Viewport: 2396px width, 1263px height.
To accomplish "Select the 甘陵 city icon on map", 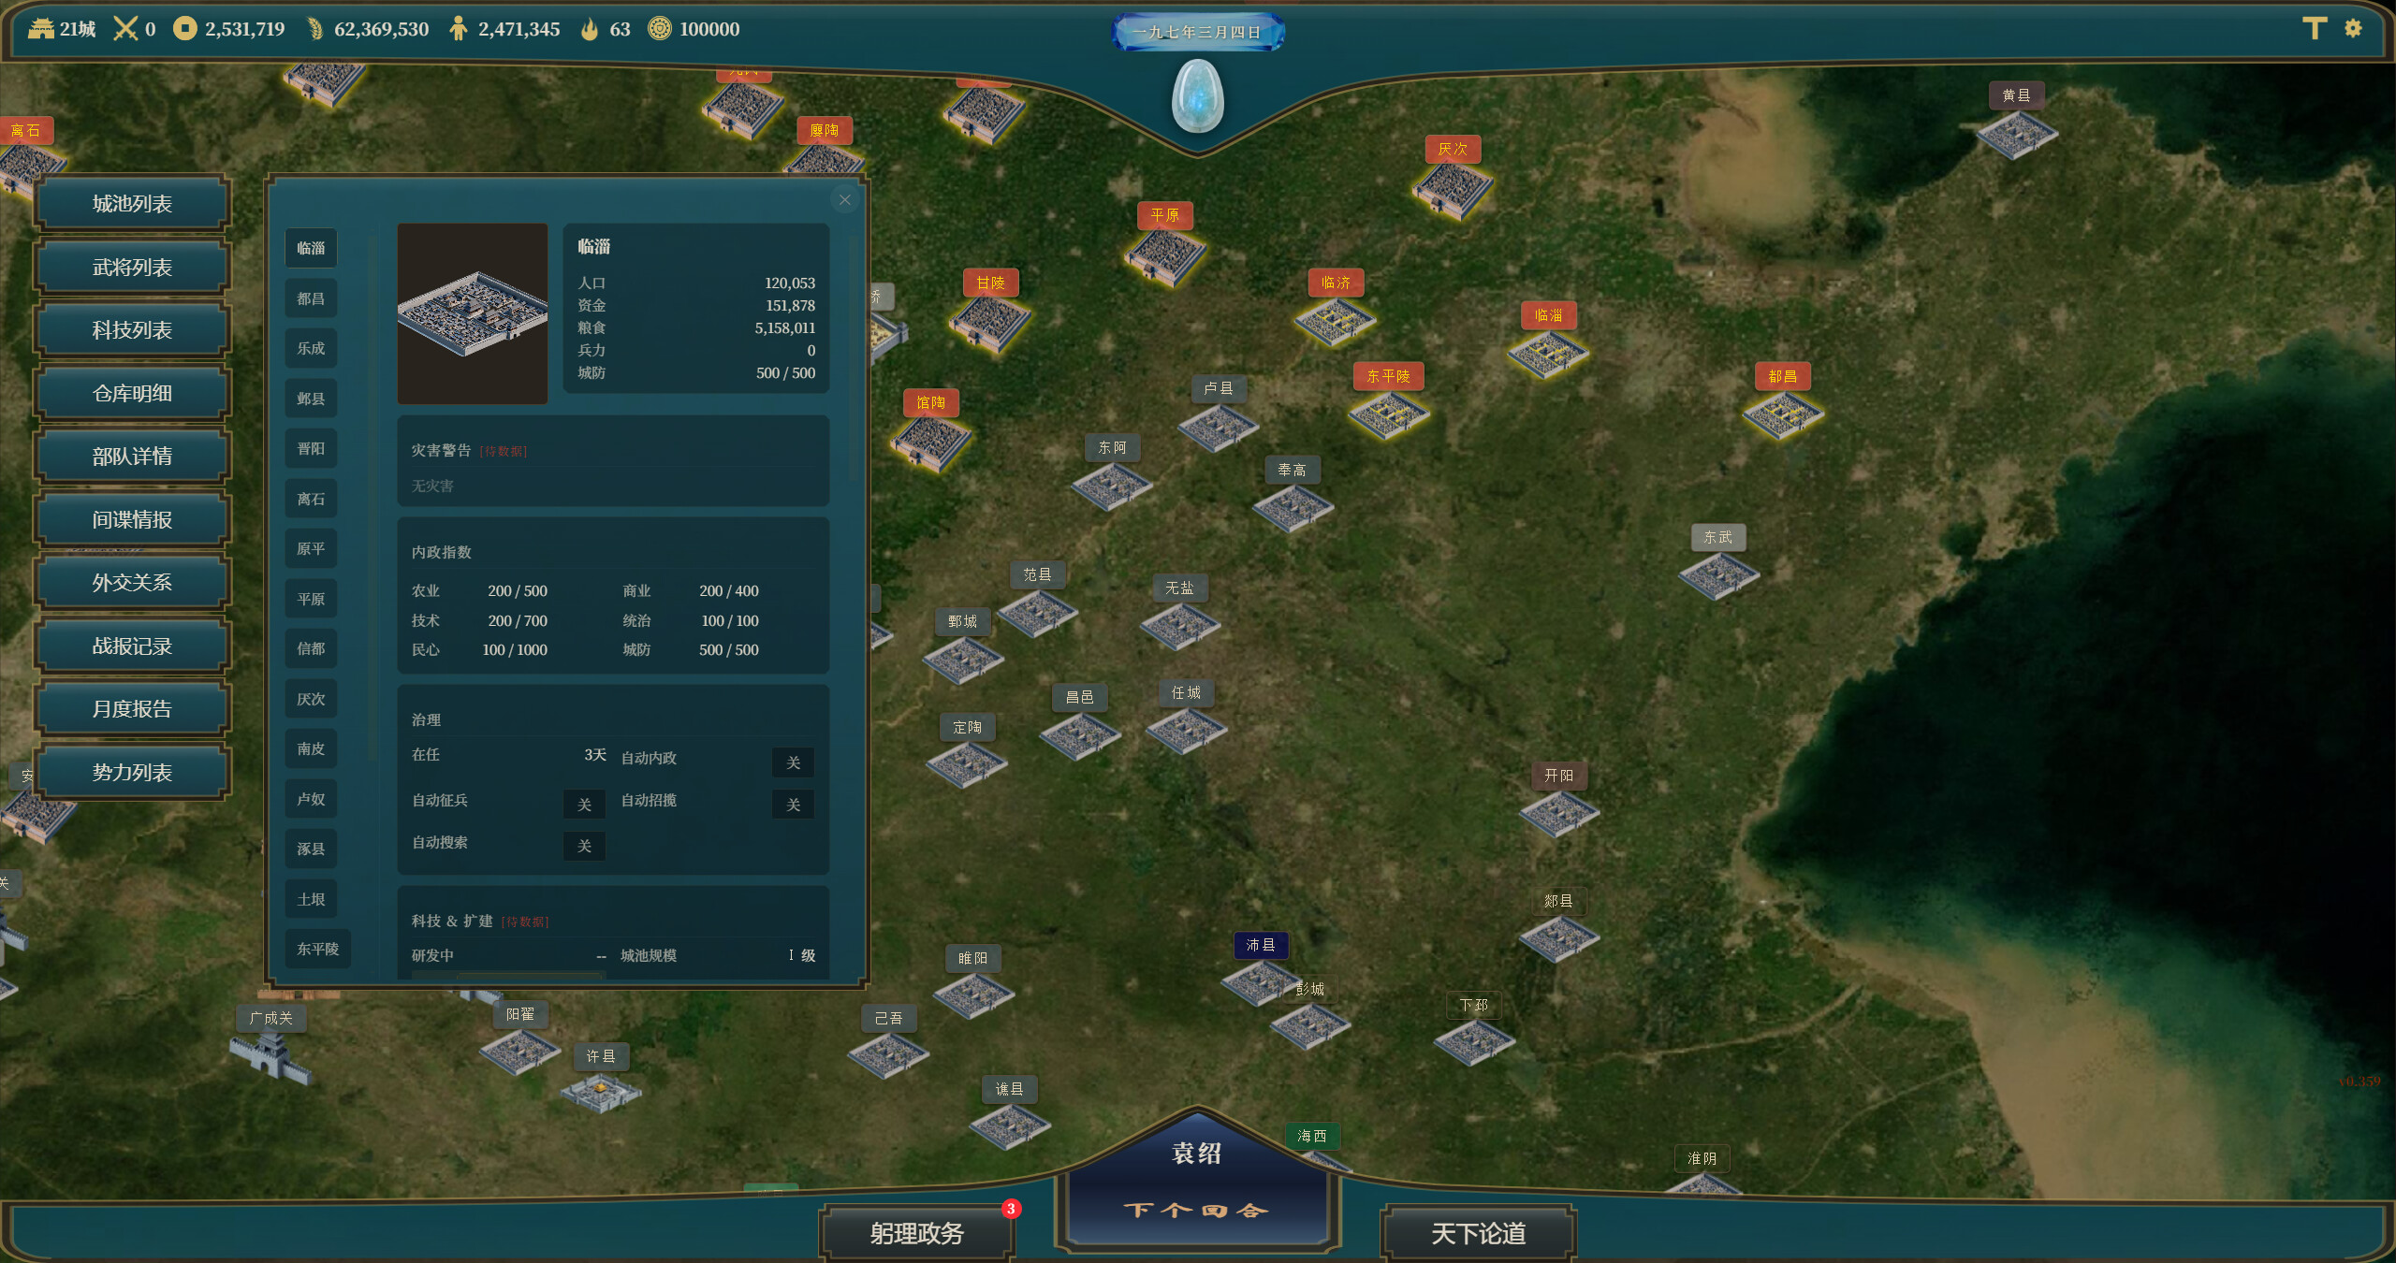I will click(989, 324).
